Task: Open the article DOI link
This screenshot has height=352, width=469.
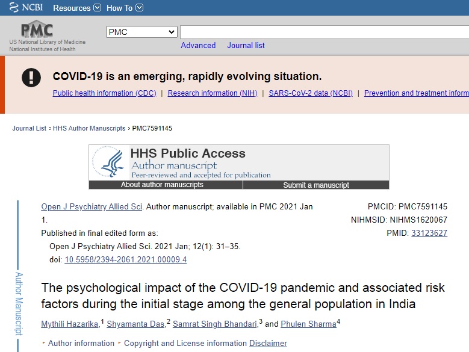Action: (x=125, y=260)
